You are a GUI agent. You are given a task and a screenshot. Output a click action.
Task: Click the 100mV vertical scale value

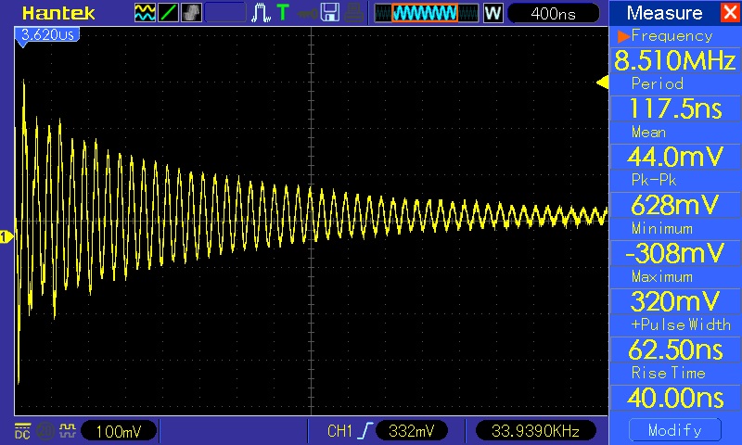pos(119,431)
